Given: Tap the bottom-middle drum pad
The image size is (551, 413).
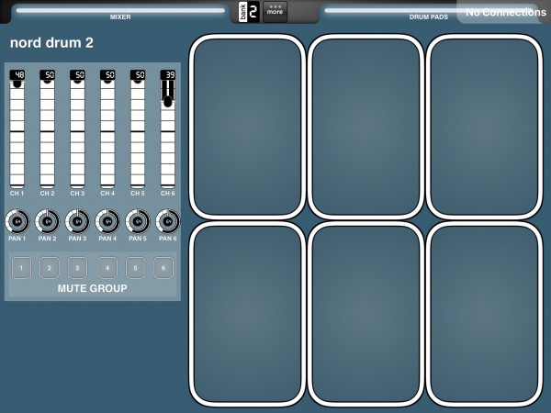Looking at the screenshot, I should 365,314.
